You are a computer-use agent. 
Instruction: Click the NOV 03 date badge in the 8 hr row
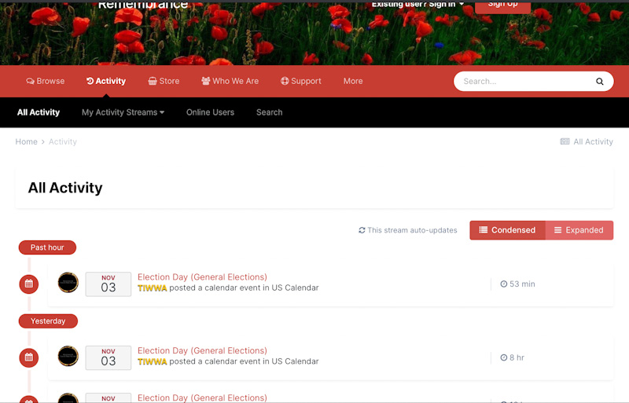pos(109,357)
